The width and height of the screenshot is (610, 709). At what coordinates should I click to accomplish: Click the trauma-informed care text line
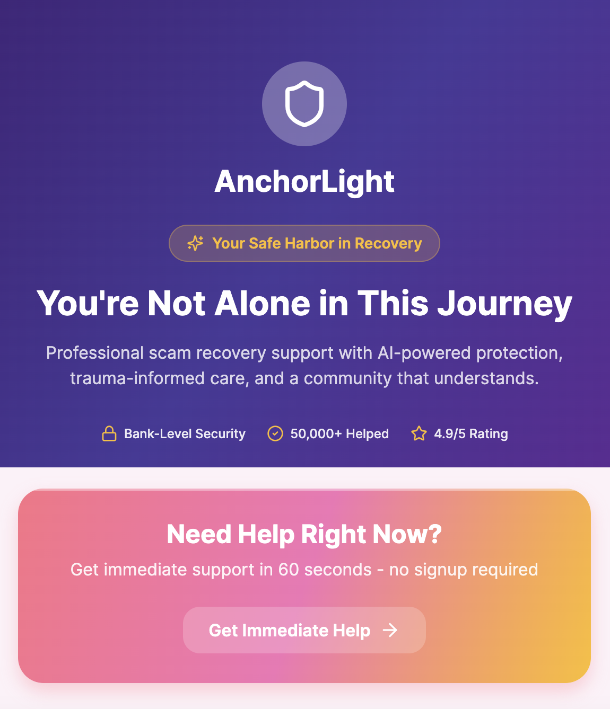click(304, 378)
